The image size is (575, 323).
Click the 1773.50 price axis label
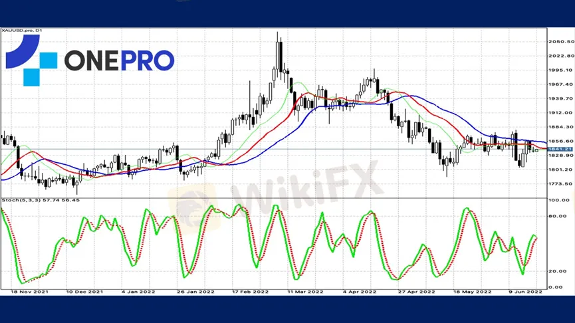click(x=560, y=184)
